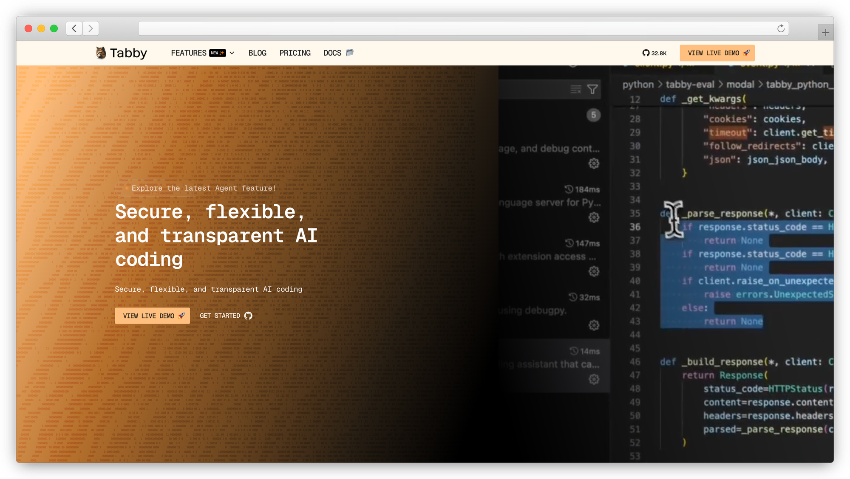Expand the Features dropdown chevron
The height and width of the screenshot is (479, 850).
232,53
